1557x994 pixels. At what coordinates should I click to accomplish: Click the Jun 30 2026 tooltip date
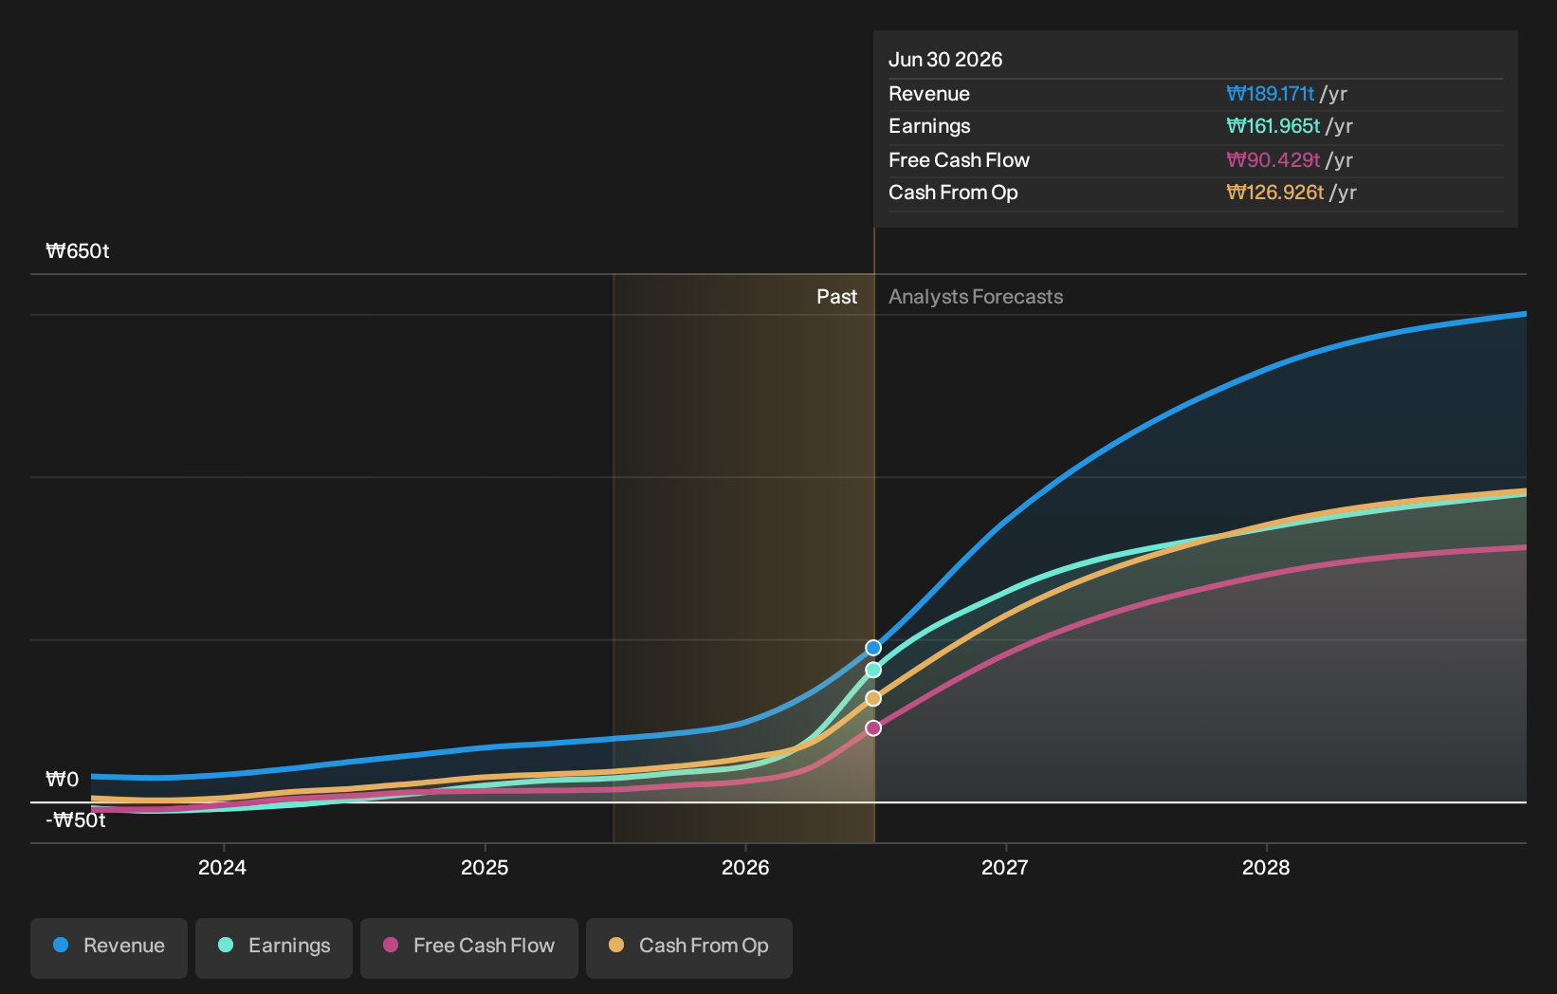pyautogui.click(x=945, y=60)
